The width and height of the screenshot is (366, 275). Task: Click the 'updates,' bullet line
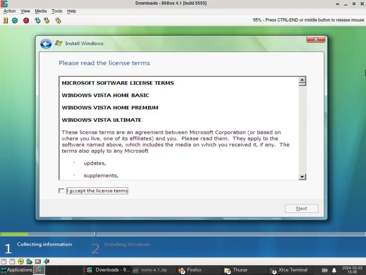95,163
